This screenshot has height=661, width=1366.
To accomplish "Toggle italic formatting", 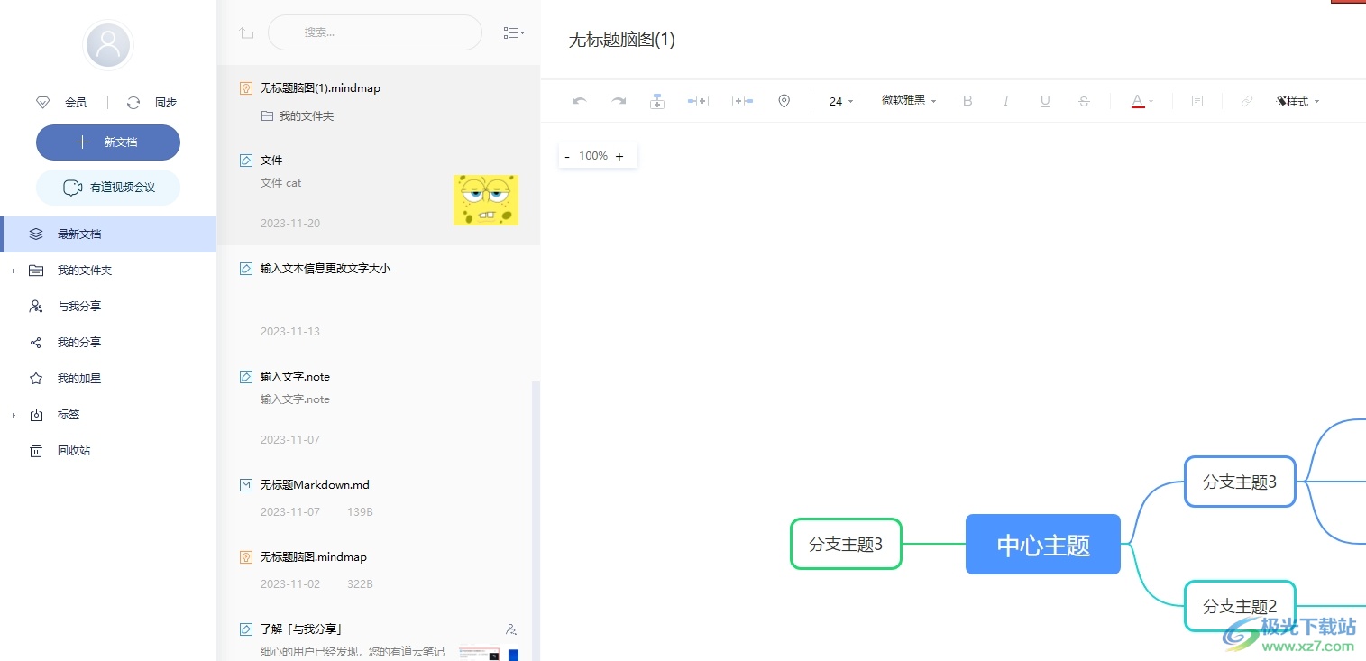I will (1006, 101).
